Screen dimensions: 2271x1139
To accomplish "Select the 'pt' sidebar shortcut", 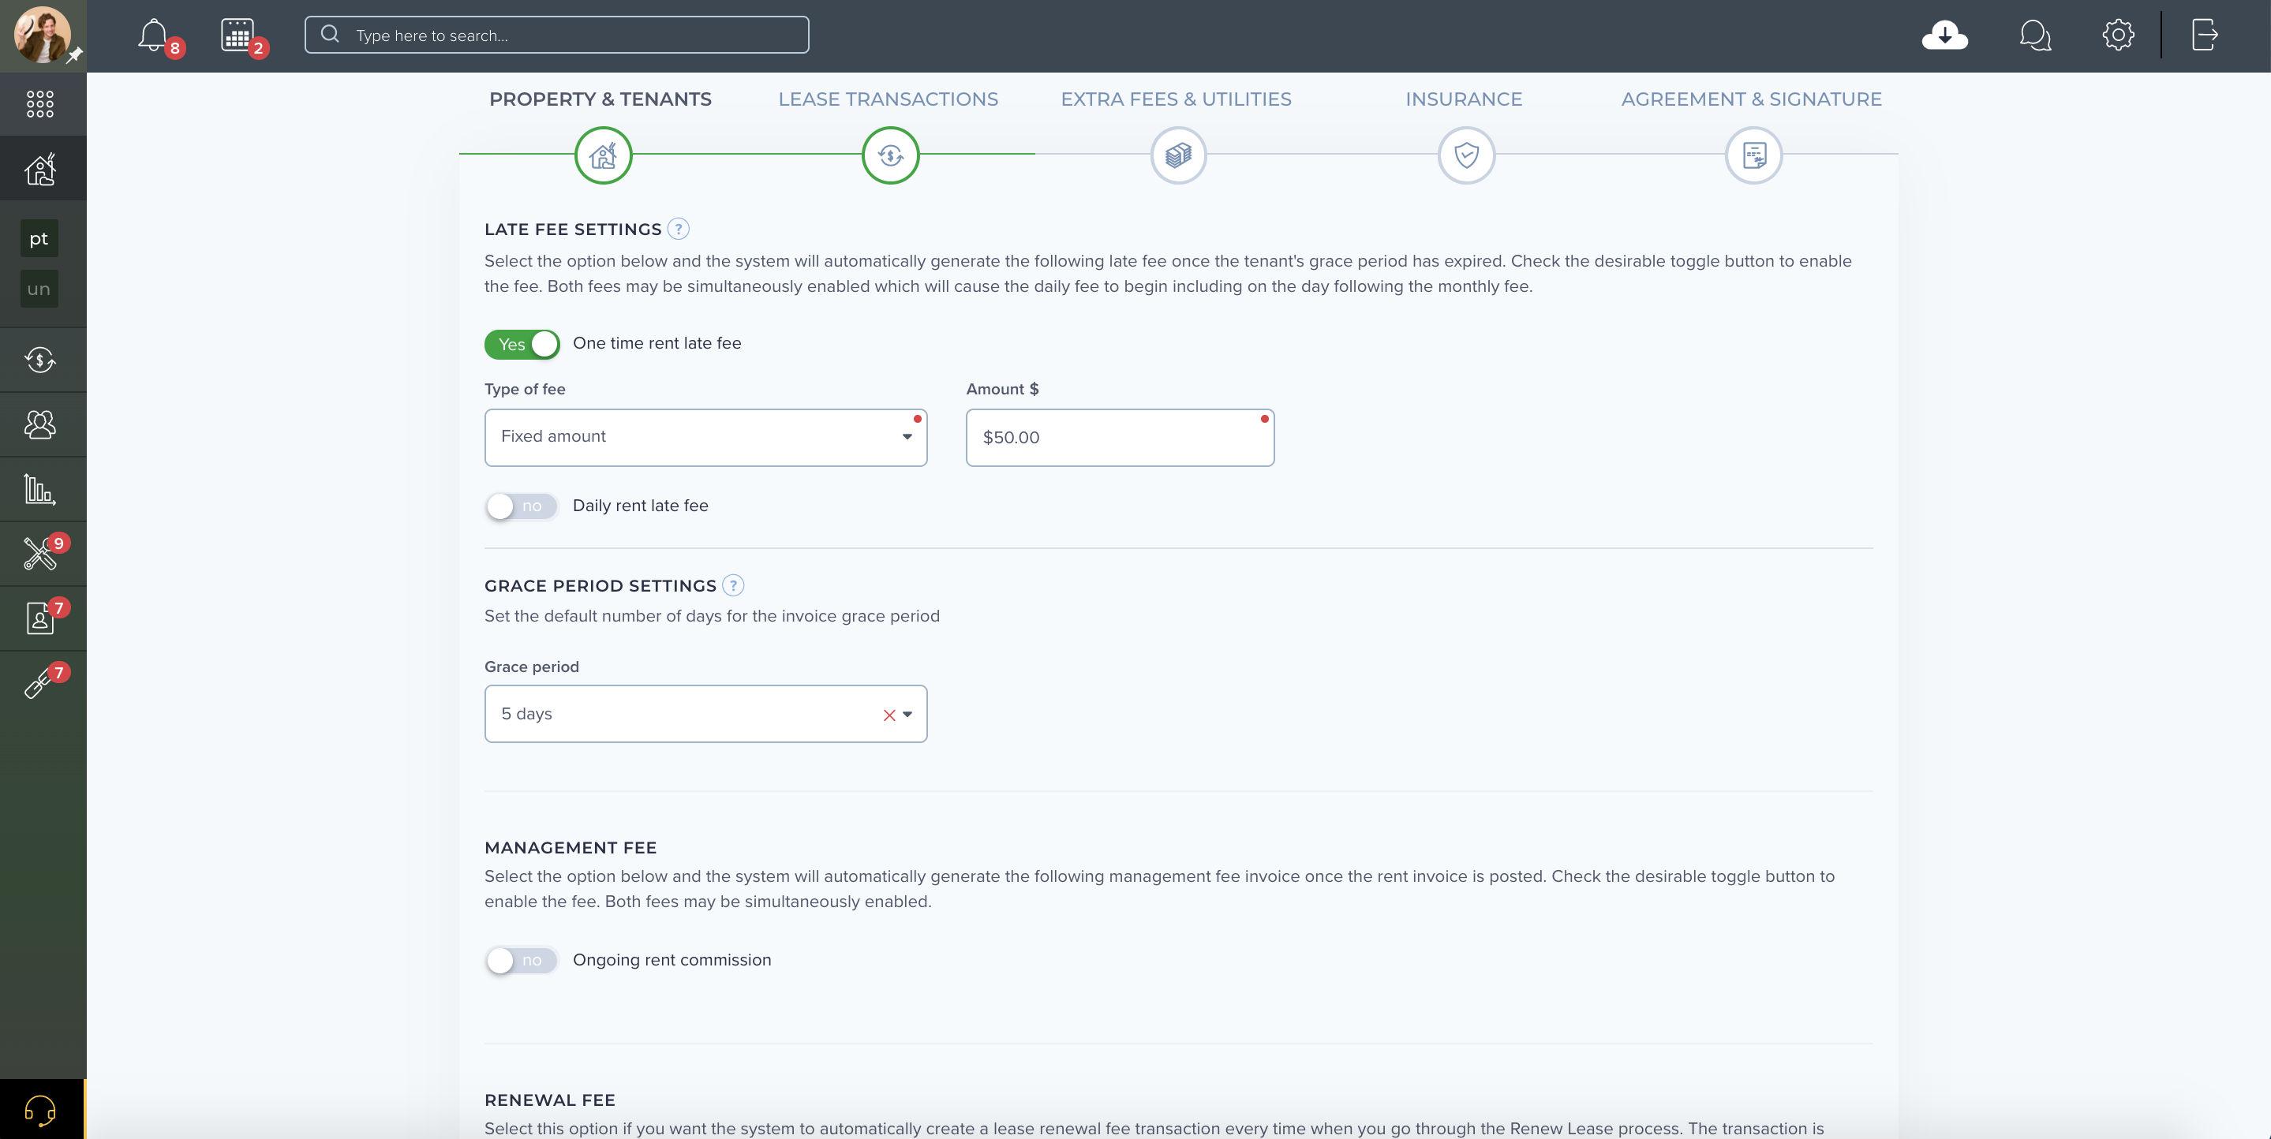I will coord(39,239).
